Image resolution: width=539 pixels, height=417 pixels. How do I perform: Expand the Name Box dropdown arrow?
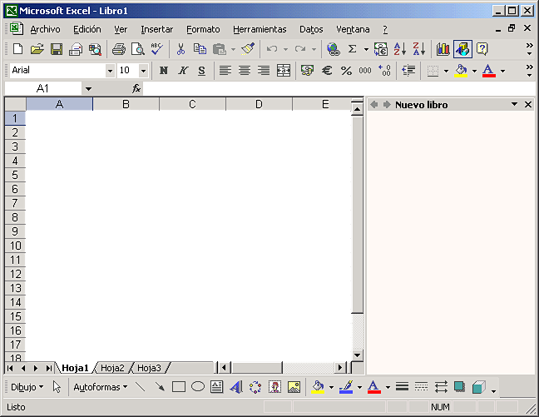88,88
